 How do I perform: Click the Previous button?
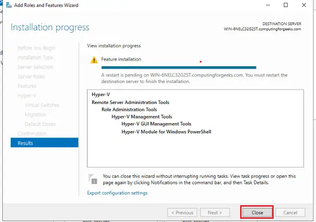point(182,213)
